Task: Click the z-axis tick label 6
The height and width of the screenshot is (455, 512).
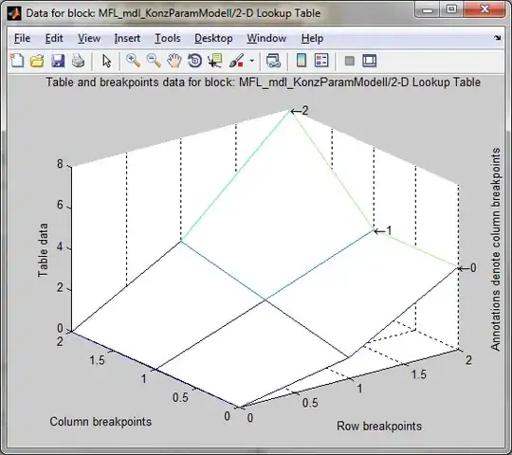Action: 60,206
